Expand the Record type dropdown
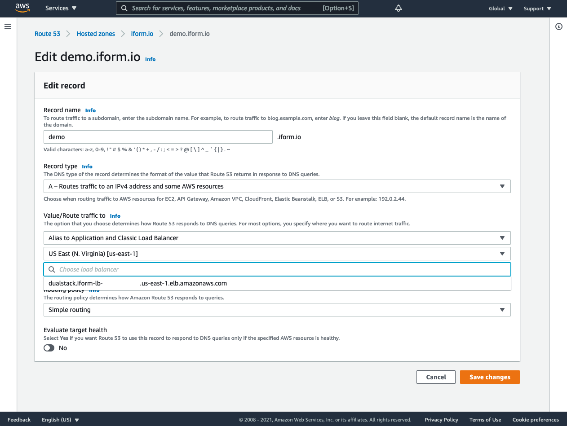Image resolution: width=567 pixels, height=426 pixels. point(277,186)
